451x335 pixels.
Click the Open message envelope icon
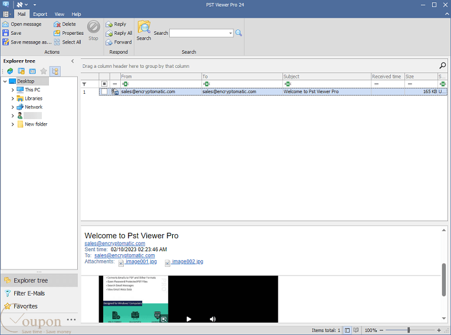[x=5, y=24]
